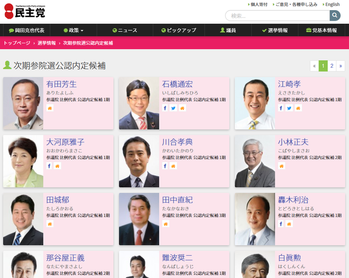Open 那谷屋正義's name link
The height and width of the screenshot is (278, 349).
click(x=65, y=258)
